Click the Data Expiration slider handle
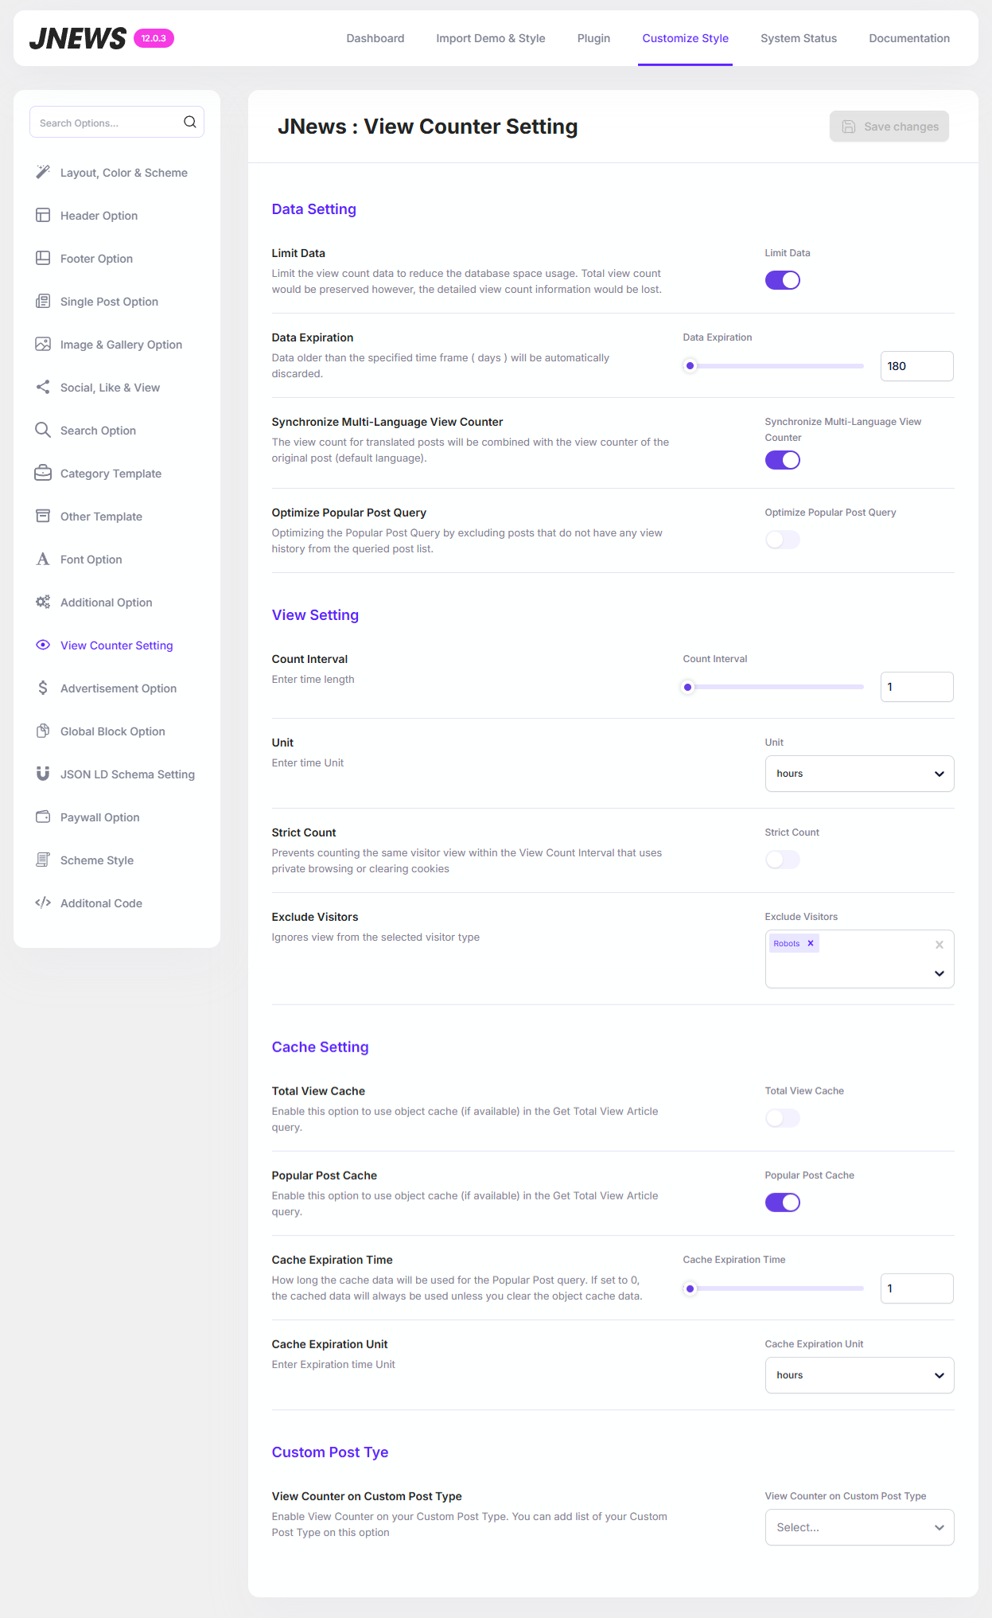Viewport: 992px width, 1618px height. [x=691, y=366]
